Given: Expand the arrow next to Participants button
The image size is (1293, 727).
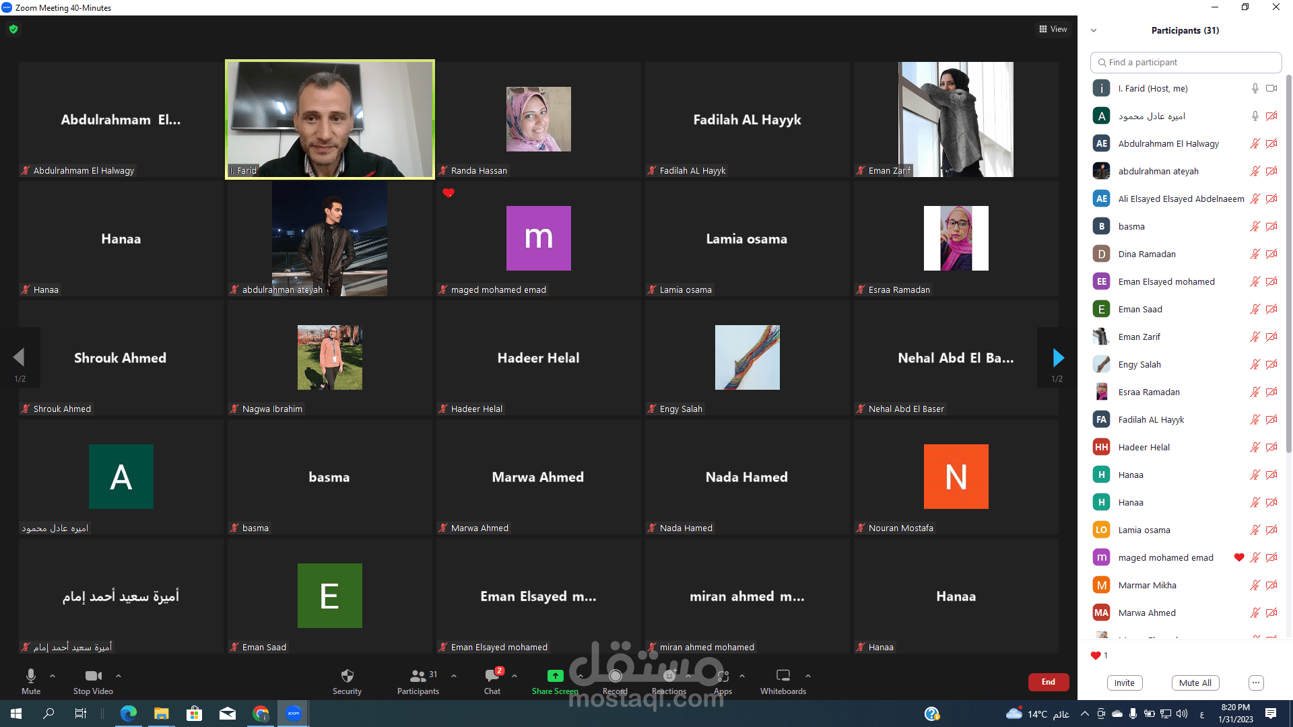Looking at the screenshot, I should (454, 675).
